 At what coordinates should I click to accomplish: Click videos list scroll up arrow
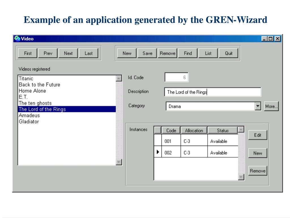[x=119, y=78]
